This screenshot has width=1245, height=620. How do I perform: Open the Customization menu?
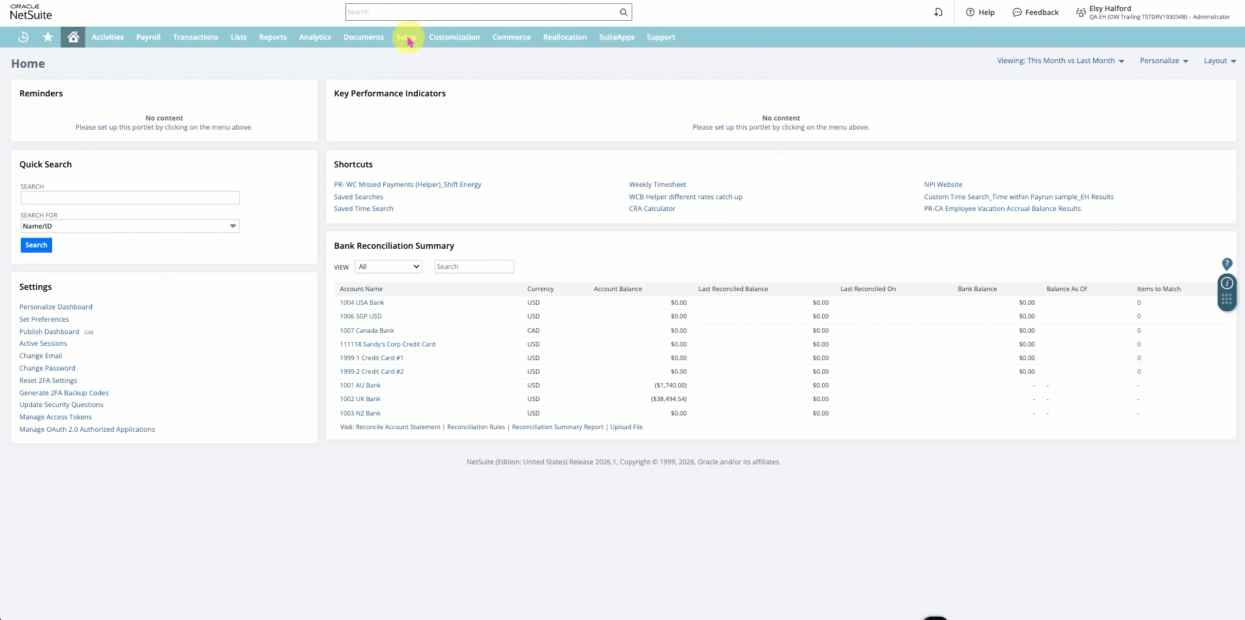point(454,37)
